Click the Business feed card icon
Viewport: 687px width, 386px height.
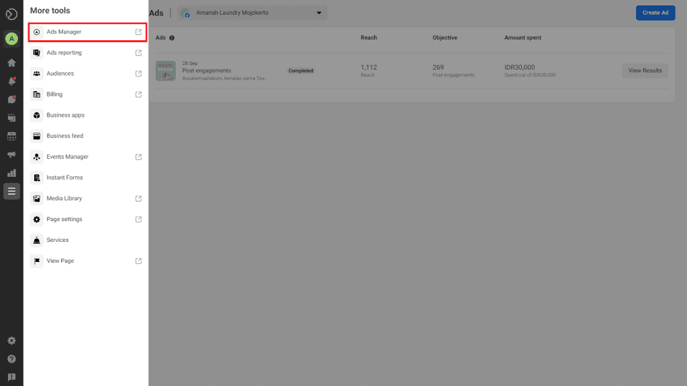(37, 135)
